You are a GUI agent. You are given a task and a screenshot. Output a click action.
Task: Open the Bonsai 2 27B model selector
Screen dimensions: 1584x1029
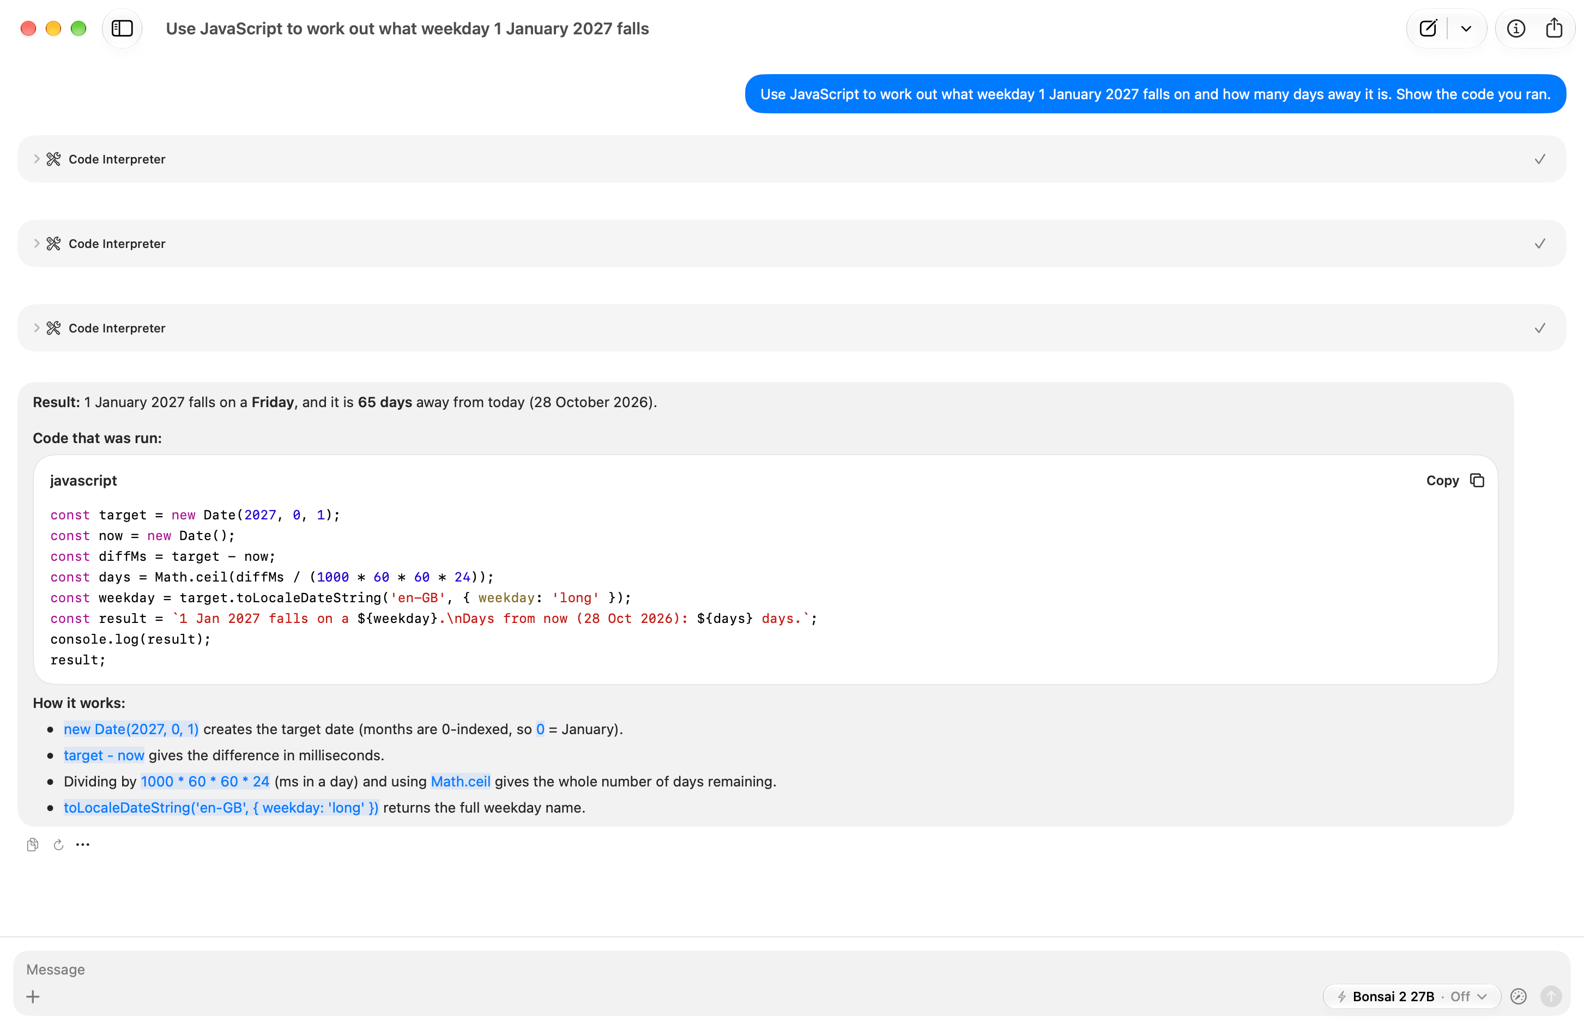(x=1412, y=996)
